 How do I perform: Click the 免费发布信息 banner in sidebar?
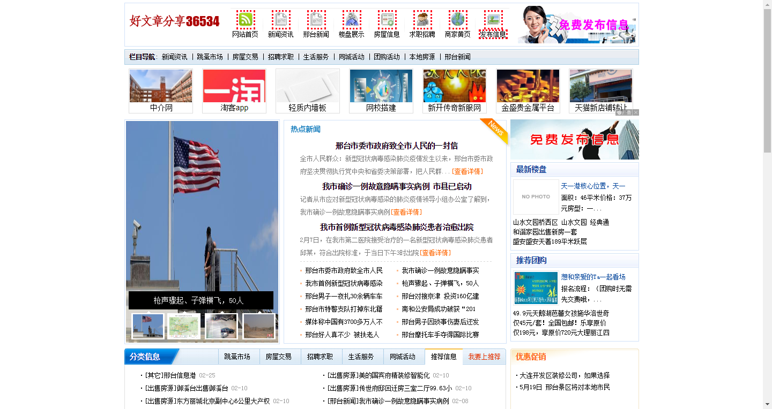point(574,140)
